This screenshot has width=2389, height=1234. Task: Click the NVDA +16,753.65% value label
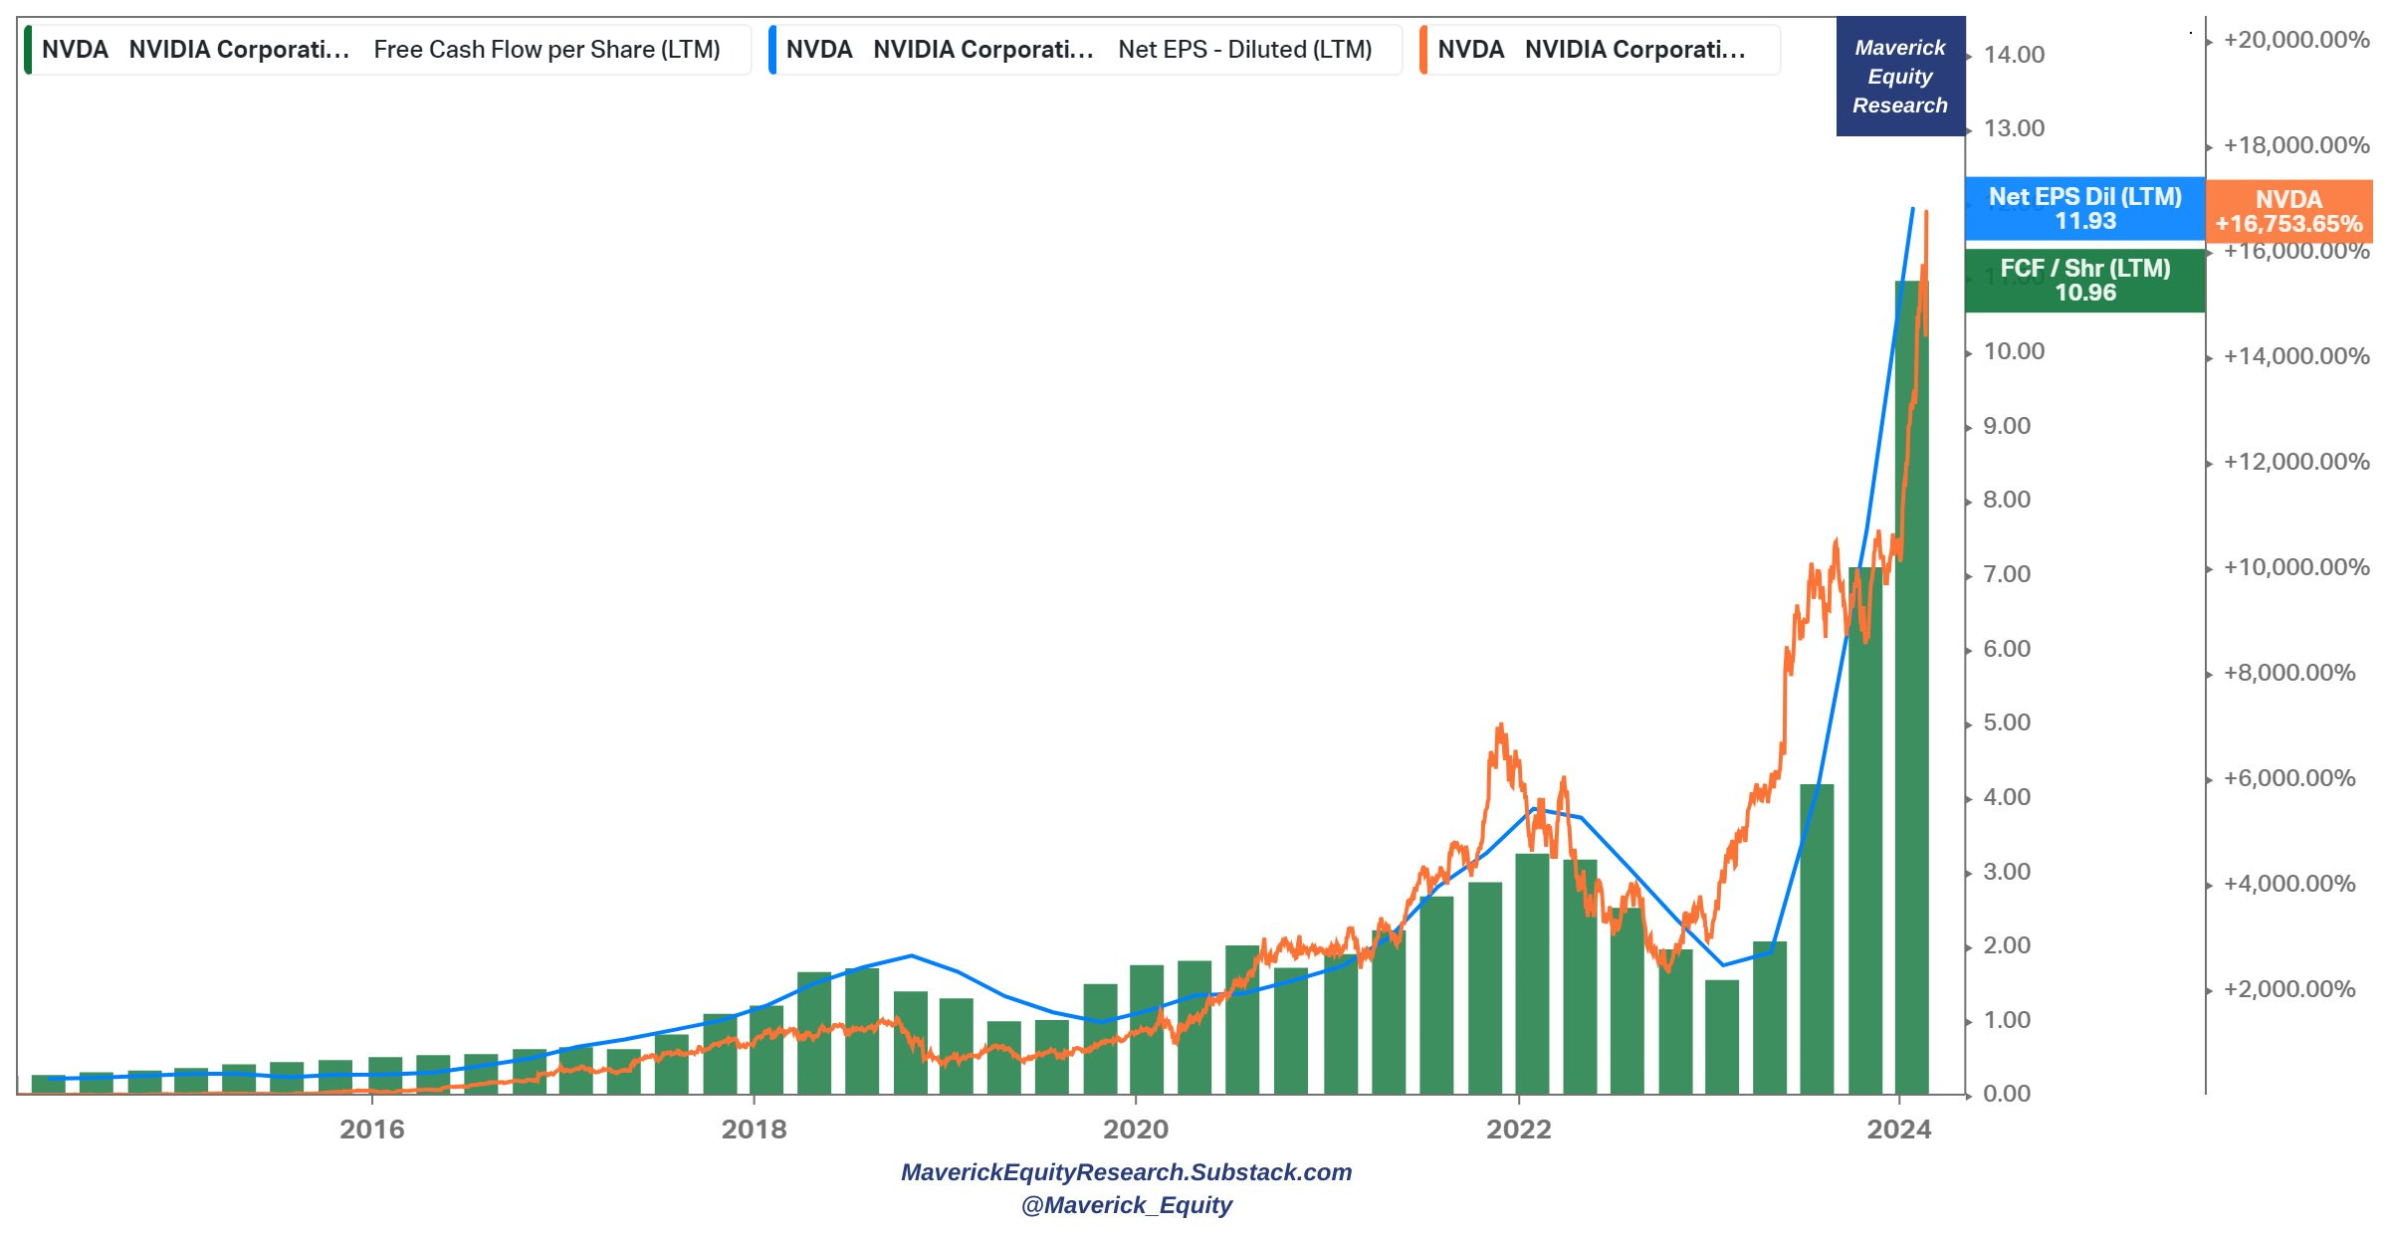coord(2288,211)
